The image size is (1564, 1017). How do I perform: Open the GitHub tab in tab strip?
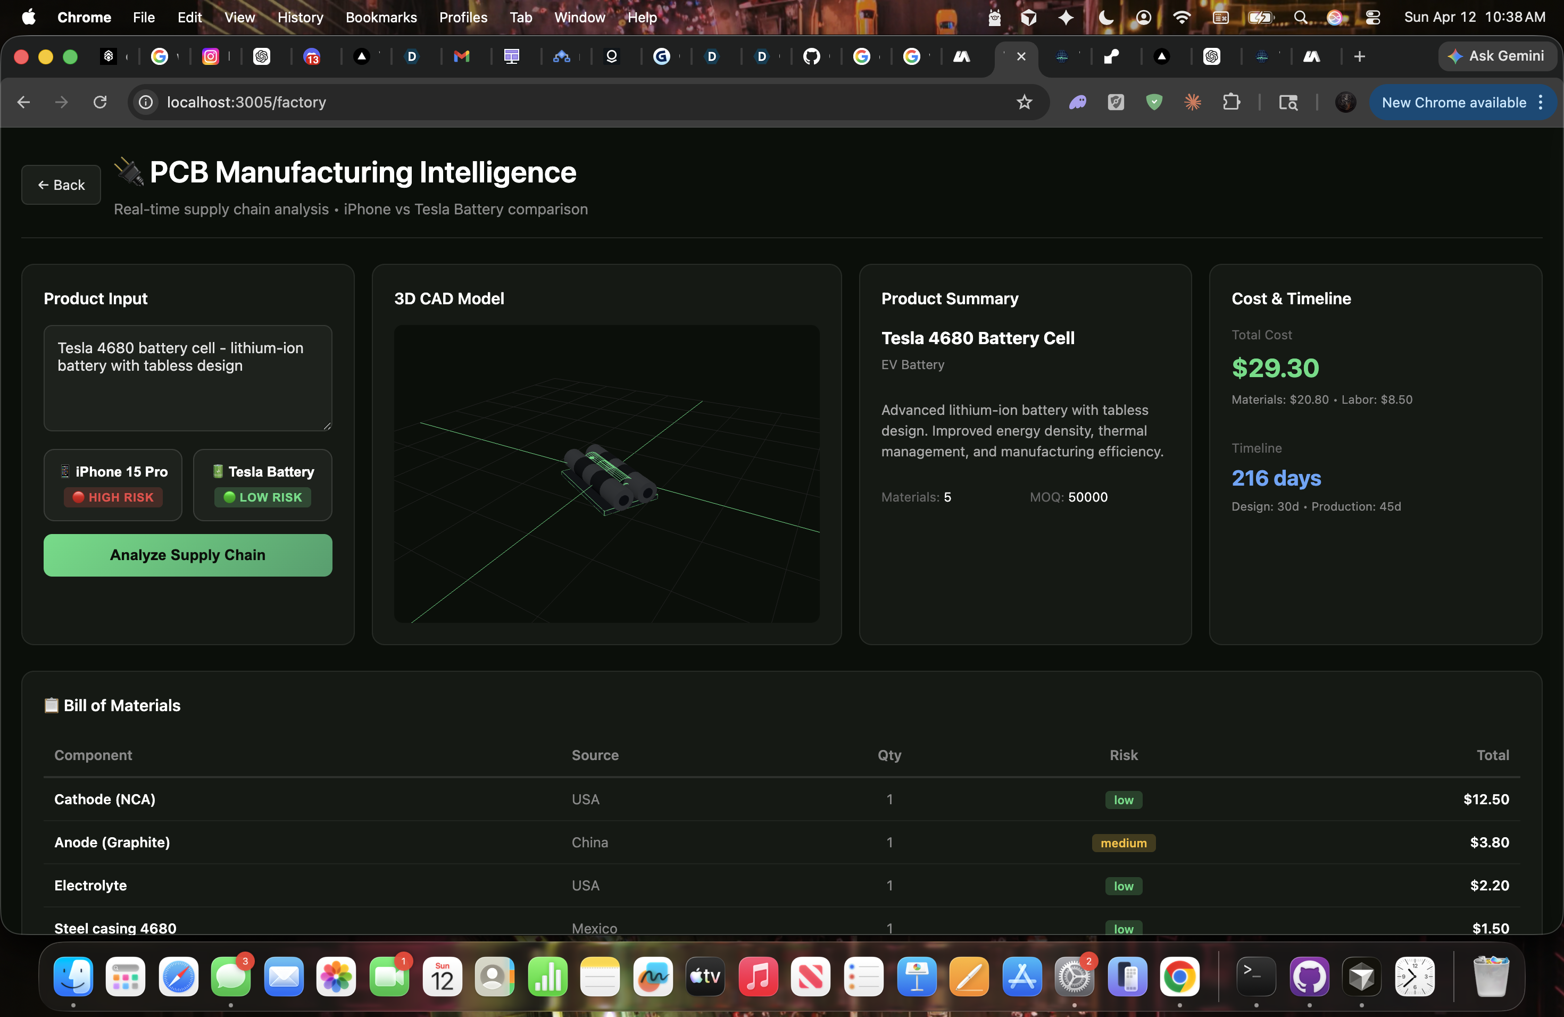[x=812, y=56]
